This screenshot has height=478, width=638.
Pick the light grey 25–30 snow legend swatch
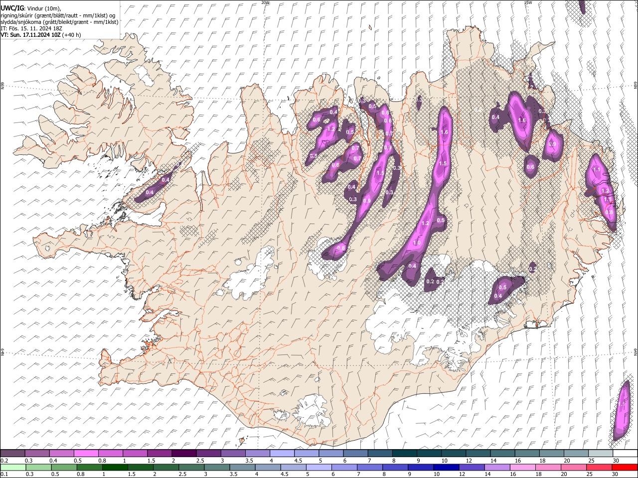click(x=601, y=453)
